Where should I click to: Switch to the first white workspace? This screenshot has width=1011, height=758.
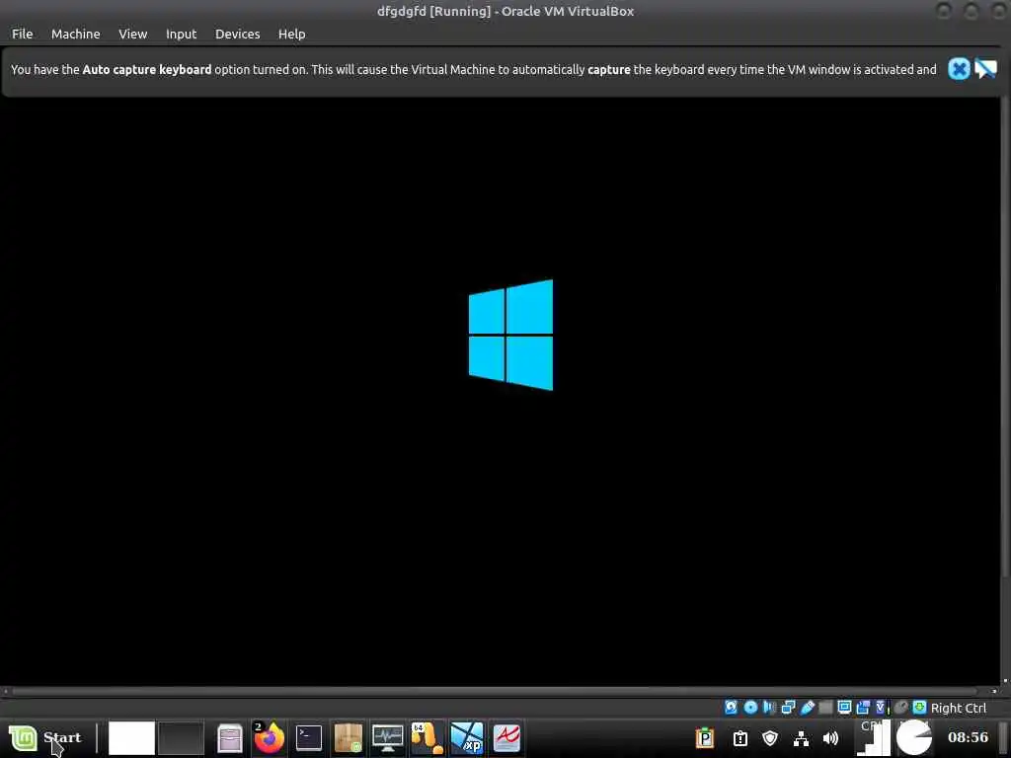(x=131, y=738)
